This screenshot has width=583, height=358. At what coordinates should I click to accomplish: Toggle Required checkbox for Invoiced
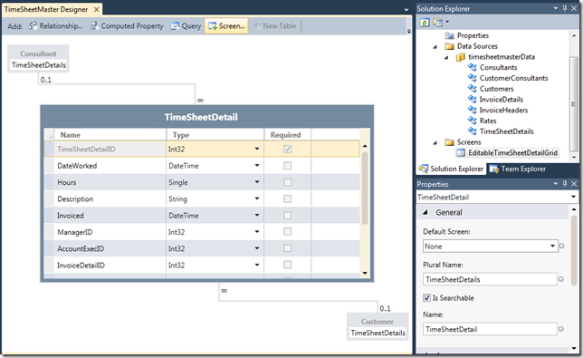click(287, 215)
